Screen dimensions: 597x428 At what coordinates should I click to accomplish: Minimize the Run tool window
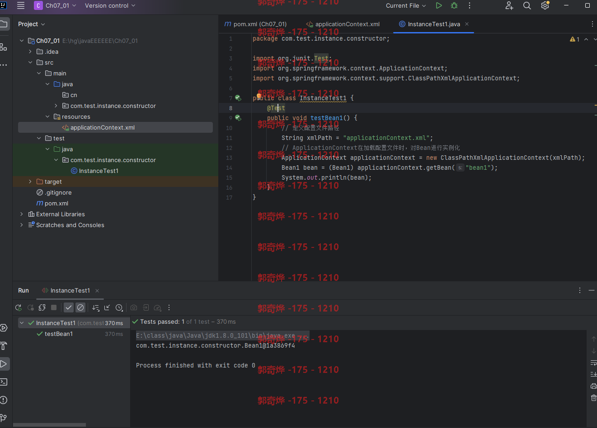[592, 290]
